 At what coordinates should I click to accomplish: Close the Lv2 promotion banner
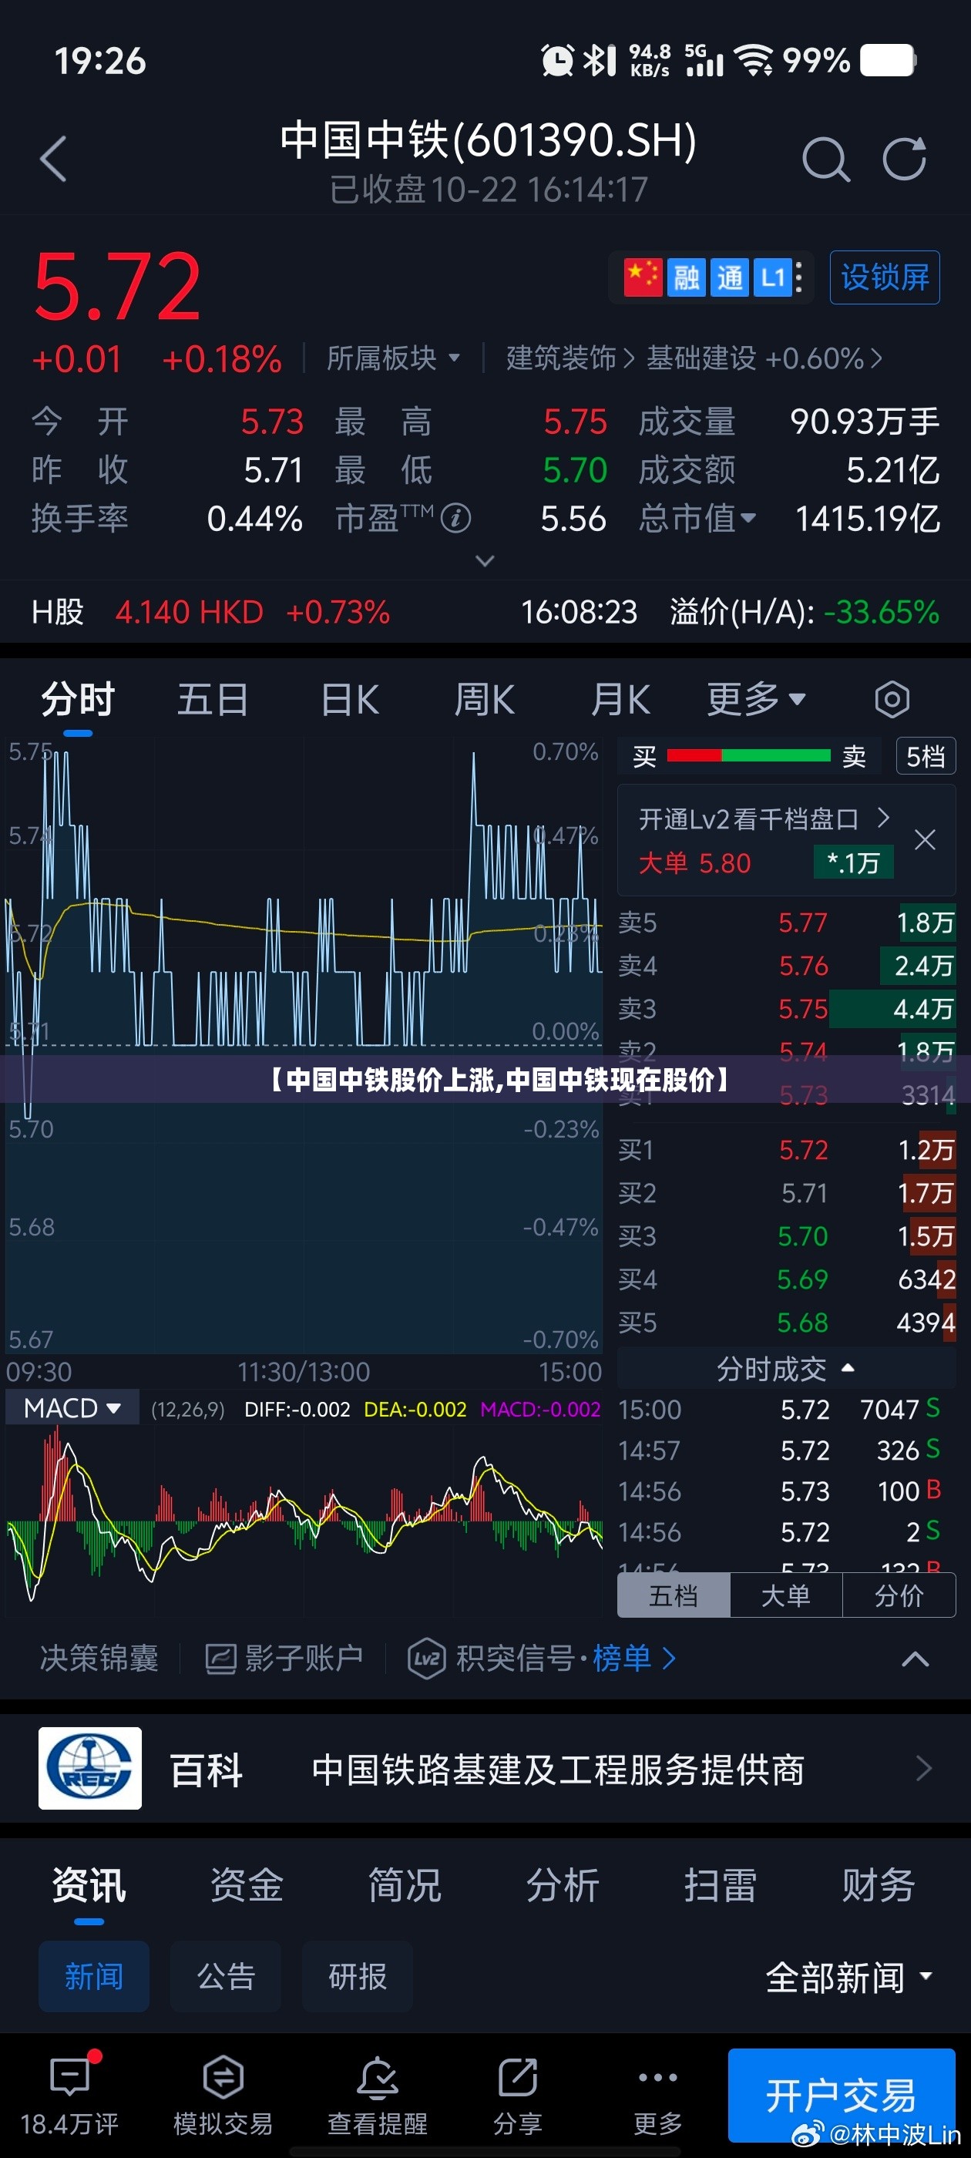coord(925,839)
